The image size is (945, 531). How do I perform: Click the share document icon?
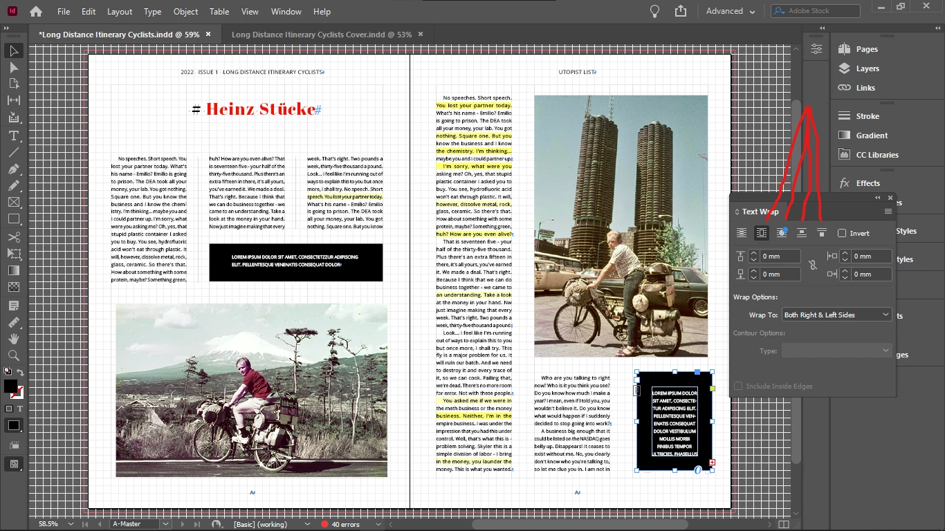(x=681, y=11)
